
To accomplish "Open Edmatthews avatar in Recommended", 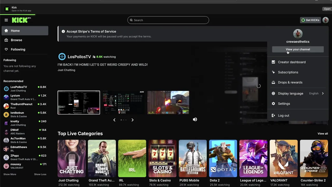I will [x=6, y=149].
